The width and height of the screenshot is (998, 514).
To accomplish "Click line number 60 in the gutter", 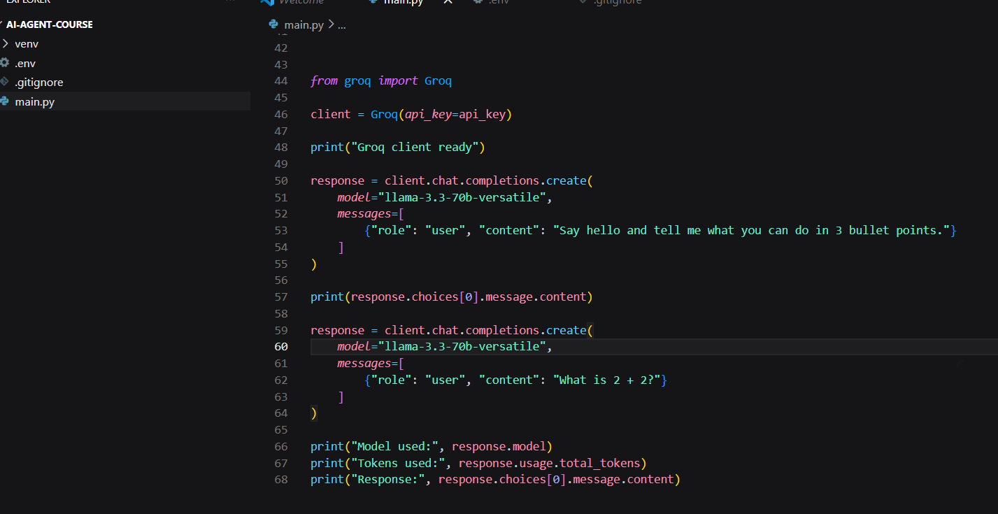I will coord(281,347).
